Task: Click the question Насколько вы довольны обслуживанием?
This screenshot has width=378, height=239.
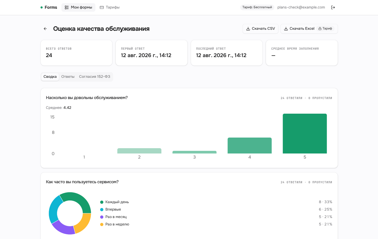Action: pyautogui.click(x=87, y=98)
